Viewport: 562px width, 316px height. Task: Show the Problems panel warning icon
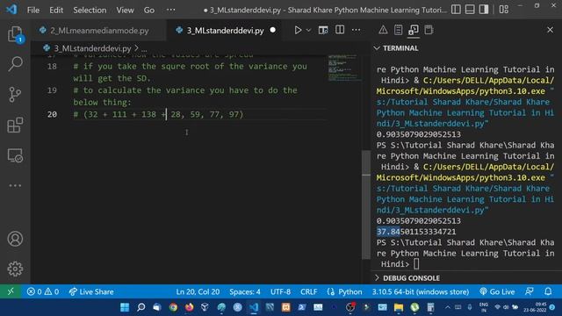pyautogui.click(x=383, y=30)
